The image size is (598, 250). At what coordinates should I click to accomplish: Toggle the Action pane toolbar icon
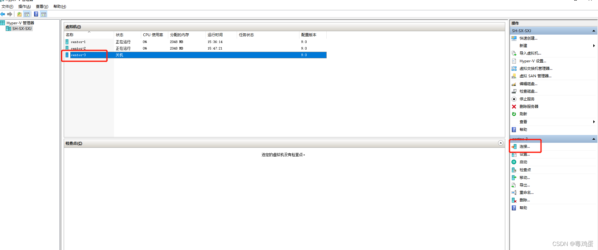pyautogui.click(x=44, y=14)
